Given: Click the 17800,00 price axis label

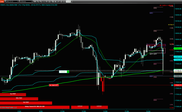Looking at the screenshot, I should tap(178, 64).
